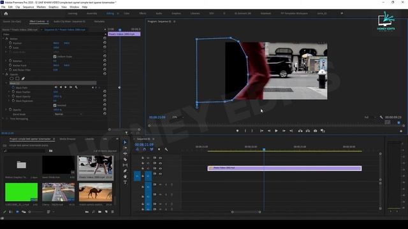
Task: Collapse the Opacity effect group
Action: click(4, 74)
